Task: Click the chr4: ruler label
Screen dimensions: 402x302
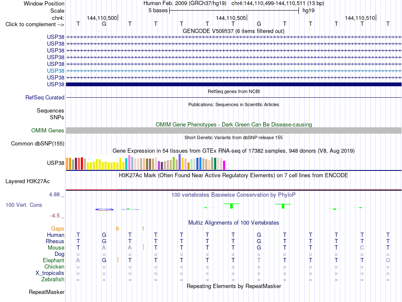Action: 58,18
